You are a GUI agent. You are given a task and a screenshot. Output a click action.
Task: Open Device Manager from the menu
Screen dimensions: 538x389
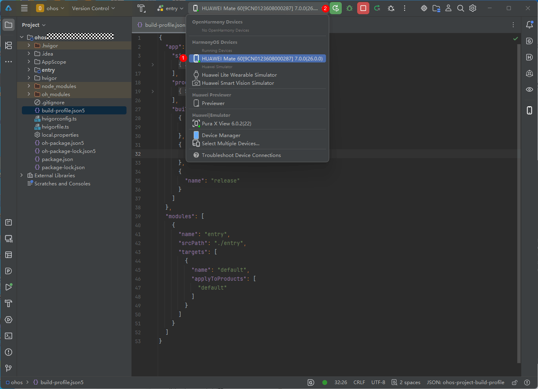coord(257,135)
